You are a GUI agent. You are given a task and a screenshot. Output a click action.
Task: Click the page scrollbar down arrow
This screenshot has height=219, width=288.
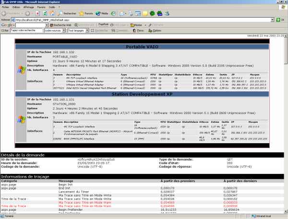click(286, 211)
